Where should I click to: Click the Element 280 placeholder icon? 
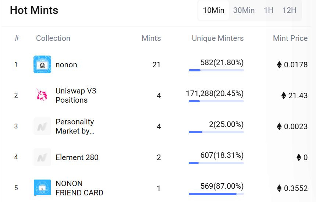(42, 157)
